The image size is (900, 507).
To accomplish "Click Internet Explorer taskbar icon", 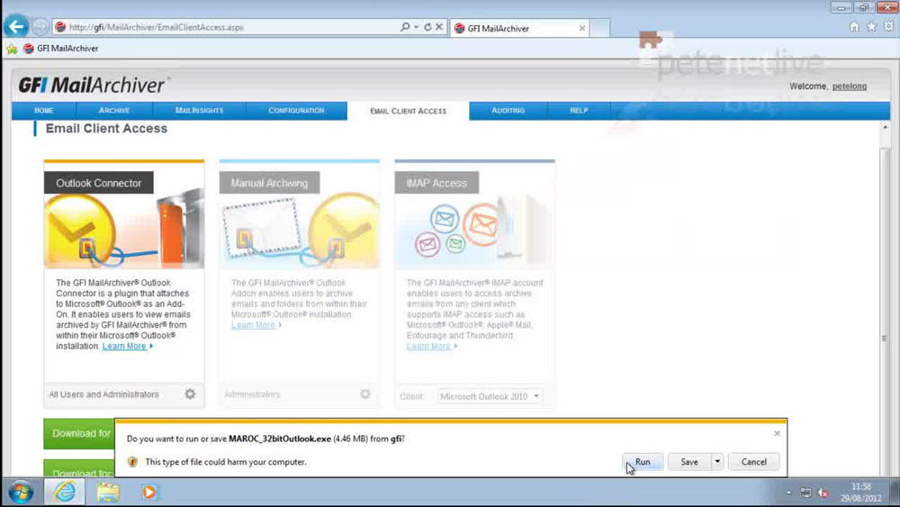I will (x=65, y=492).
